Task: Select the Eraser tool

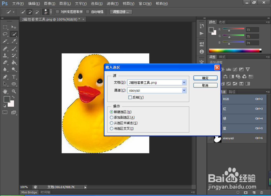Action: click(5, 62)
